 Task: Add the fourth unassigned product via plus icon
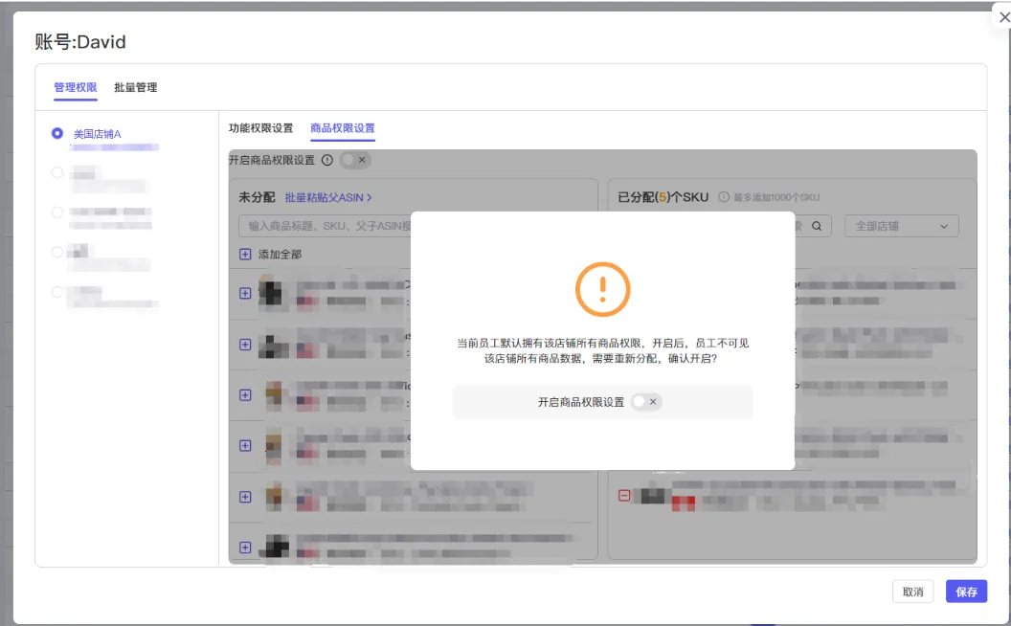coord(245,445)
